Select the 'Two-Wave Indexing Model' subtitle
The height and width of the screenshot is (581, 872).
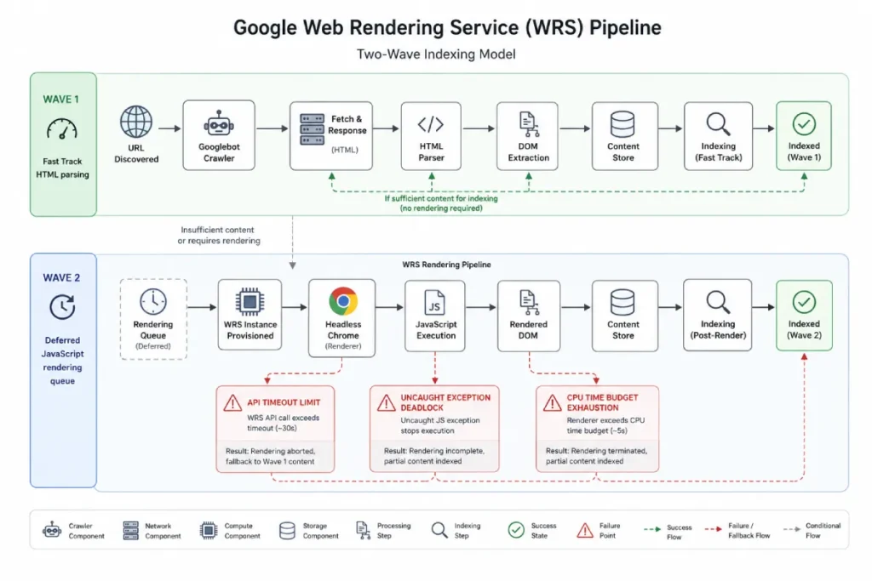436,54
